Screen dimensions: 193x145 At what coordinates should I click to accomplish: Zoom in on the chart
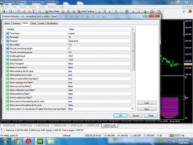[116, 11]
